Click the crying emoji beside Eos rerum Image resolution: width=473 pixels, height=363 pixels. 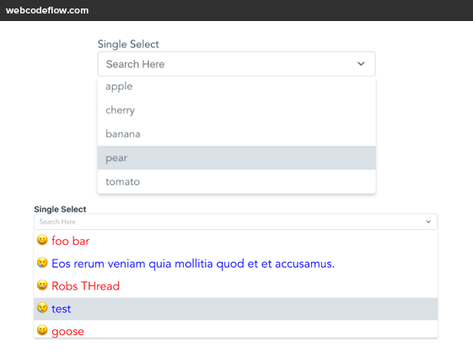point(42,263)
